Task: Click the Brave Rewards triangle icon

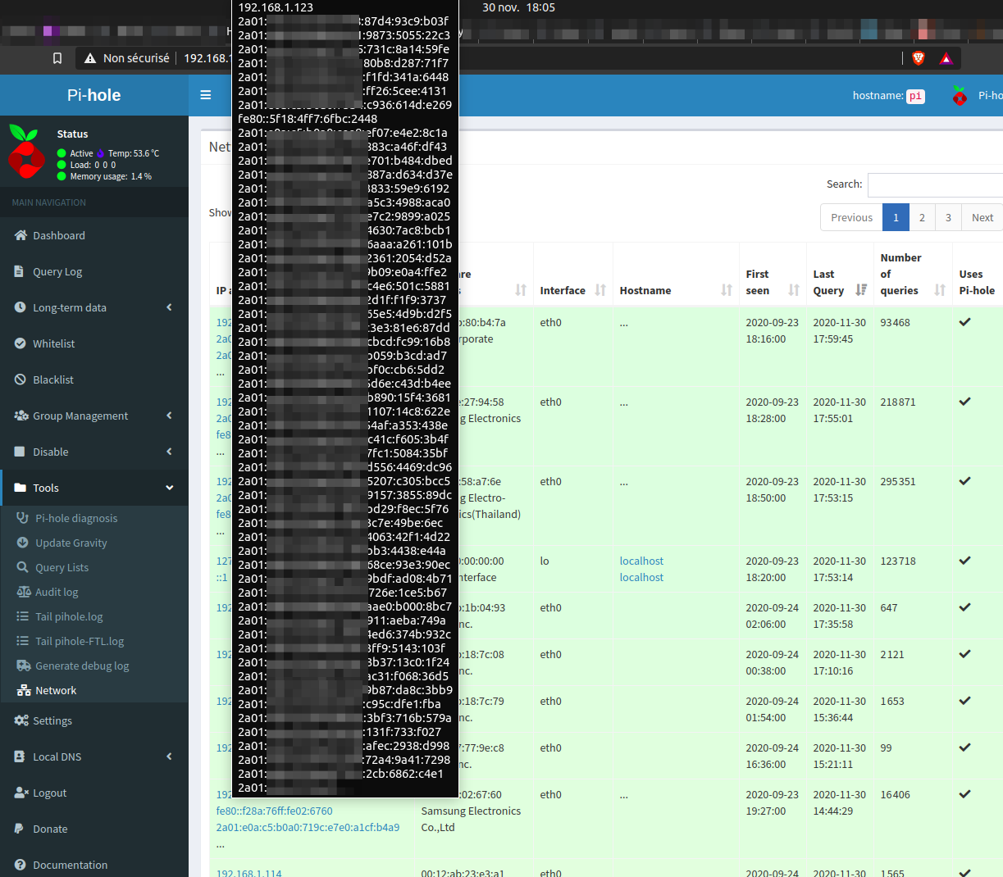Action: point(946,58)
